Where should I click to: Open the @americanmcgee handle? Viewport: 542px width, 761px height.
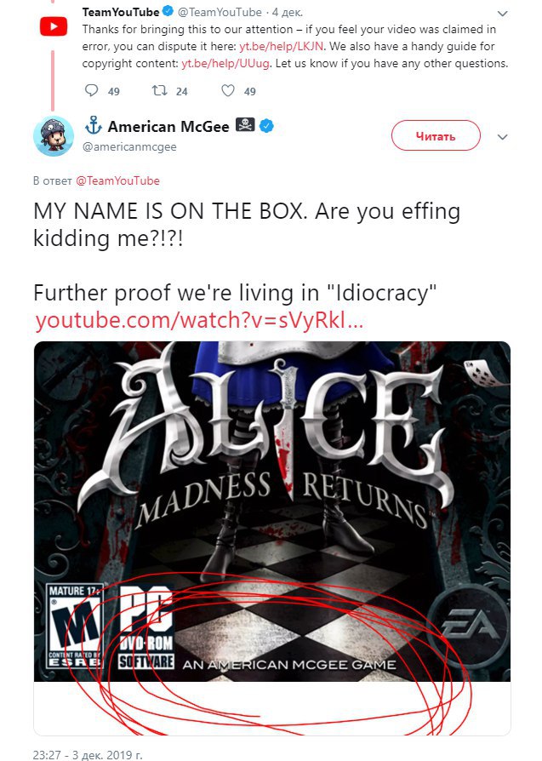(x=129, y=146)
